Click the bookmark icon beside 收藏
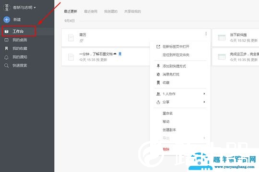 [158, 83]
